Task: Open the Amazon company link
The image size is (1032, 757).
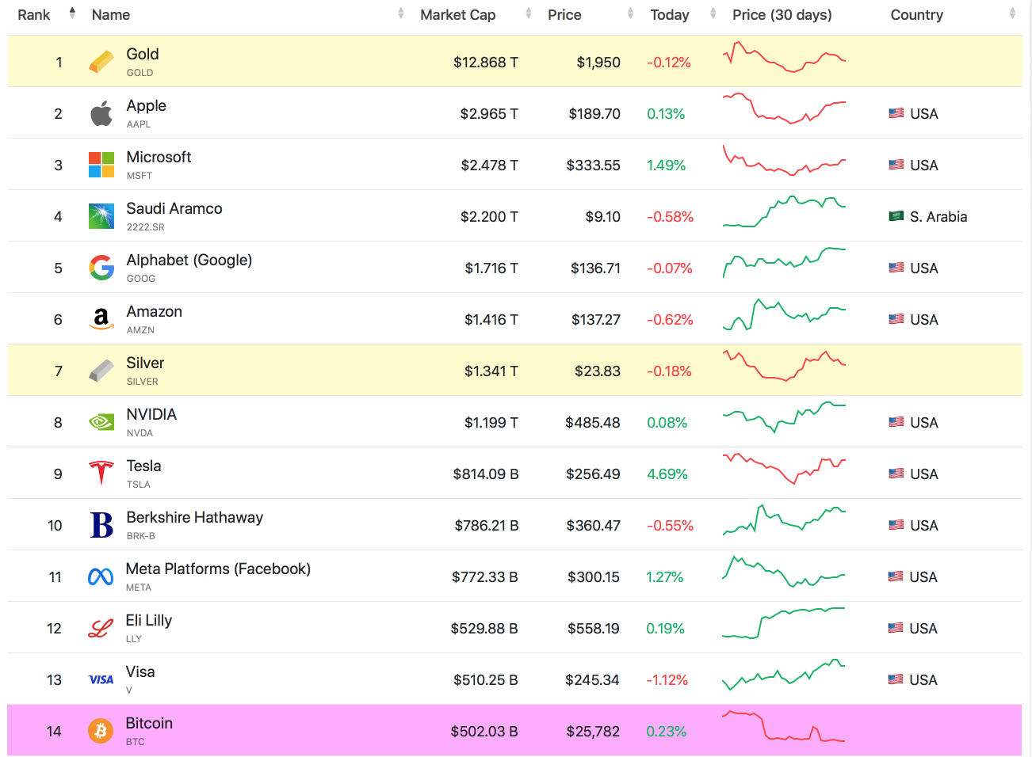Action: pos(155,311)
